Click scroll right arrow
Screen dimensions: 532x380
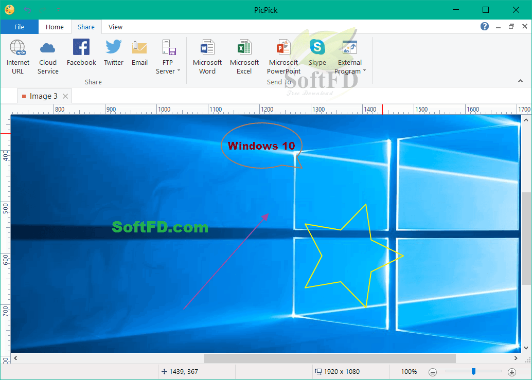click(516, 358)
